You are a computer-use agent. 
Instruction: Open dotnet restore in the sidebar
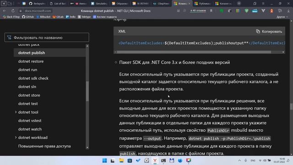pos(31,61)
